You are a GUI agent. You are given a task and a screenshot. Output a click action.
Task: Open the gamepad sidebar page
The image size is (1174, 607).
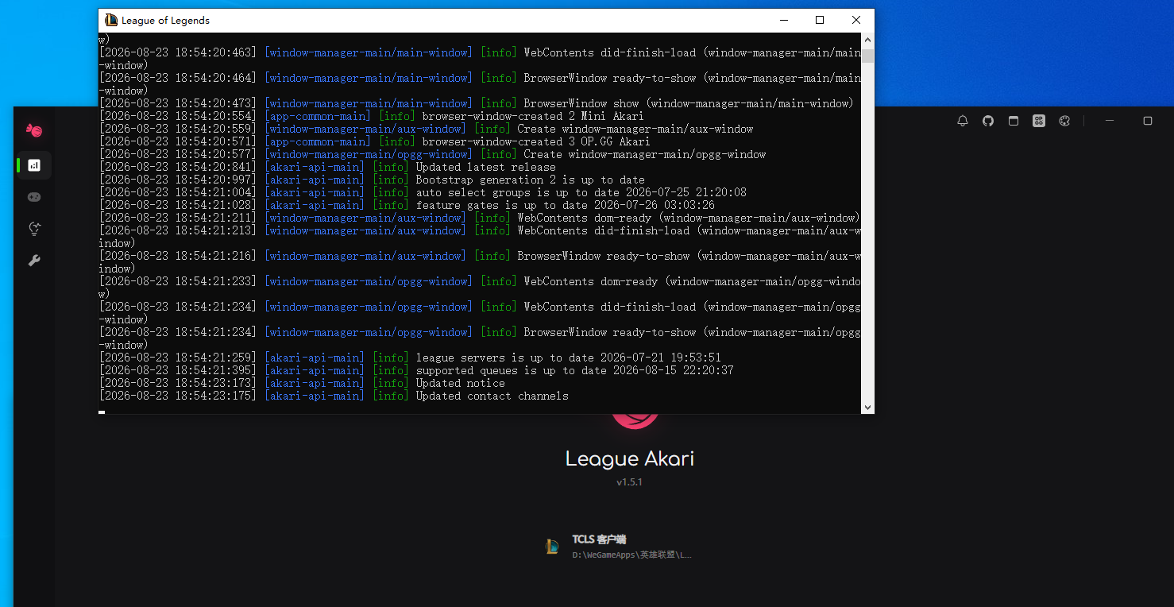pos(34,197)
